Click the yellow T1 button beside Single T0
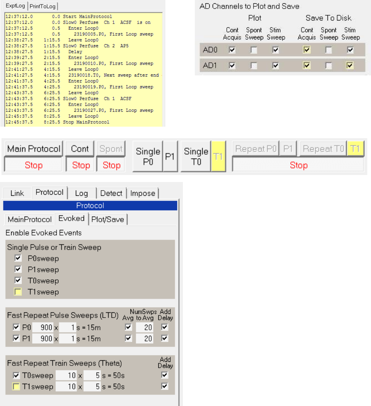371x406 pixels. pos(218,156)
